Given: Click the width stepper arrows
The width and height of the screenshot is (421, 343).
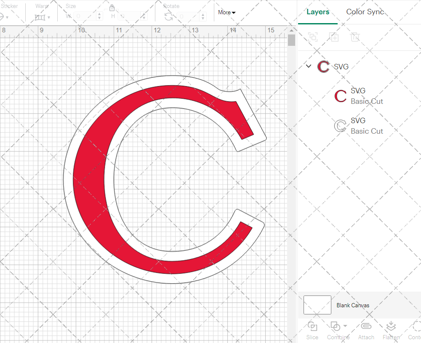Looking at the screenshot, I should coord(99,16).
